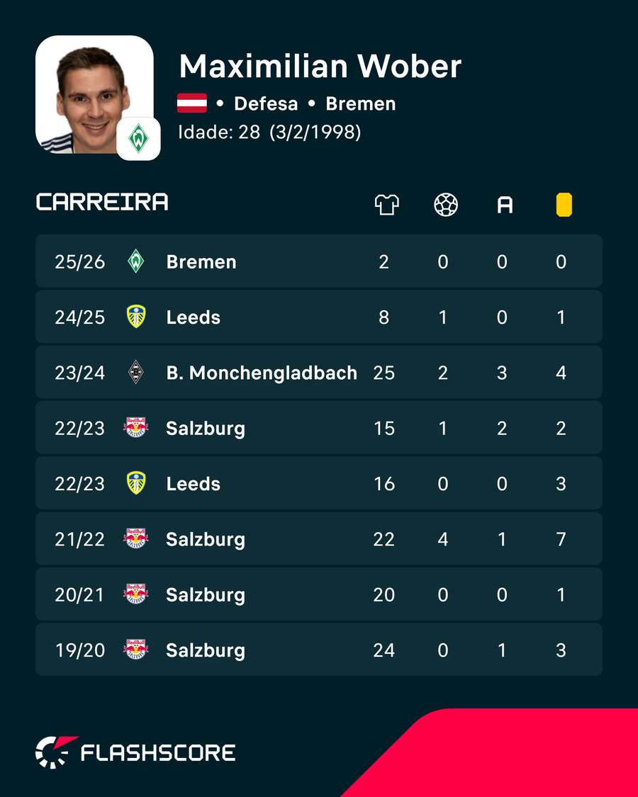
Task: Click the Carreira section heading
Action: (x=102, y=202)
